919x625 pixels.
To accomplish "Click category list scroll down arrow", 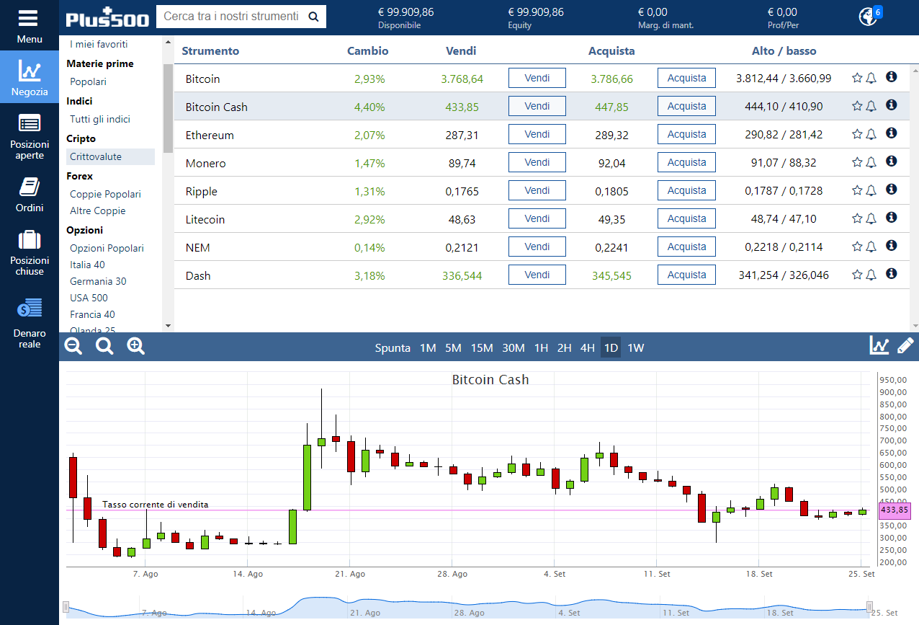I will [168, 327].
